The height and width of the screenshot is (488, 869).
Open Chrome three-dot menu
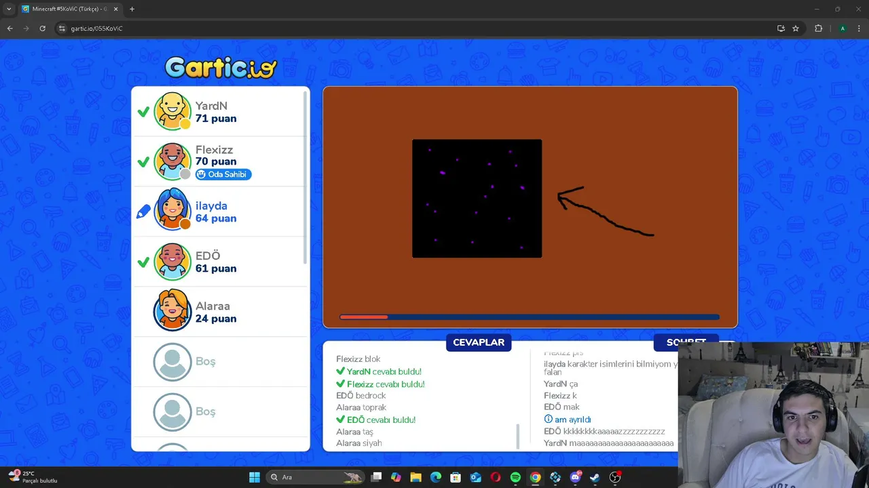(x=859, y=28)
